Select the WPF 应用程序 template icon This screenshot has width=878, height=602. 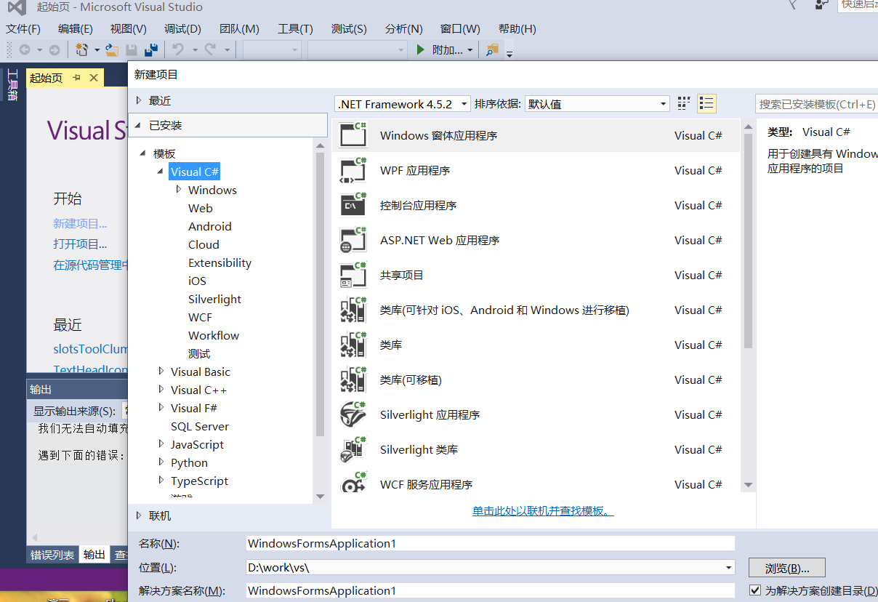click(354, 170)
